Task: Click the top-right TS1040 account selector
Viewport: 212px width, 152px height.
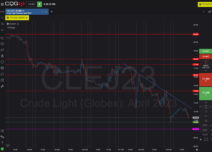Action: 205,4
